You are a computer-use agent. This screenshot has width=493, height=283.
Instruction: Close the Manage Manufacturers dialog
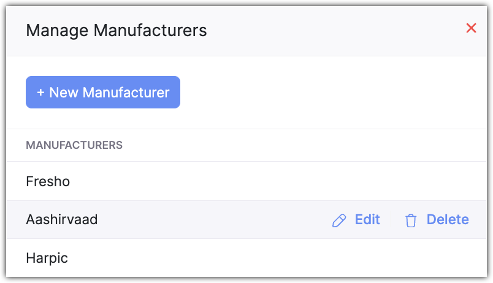471,28
